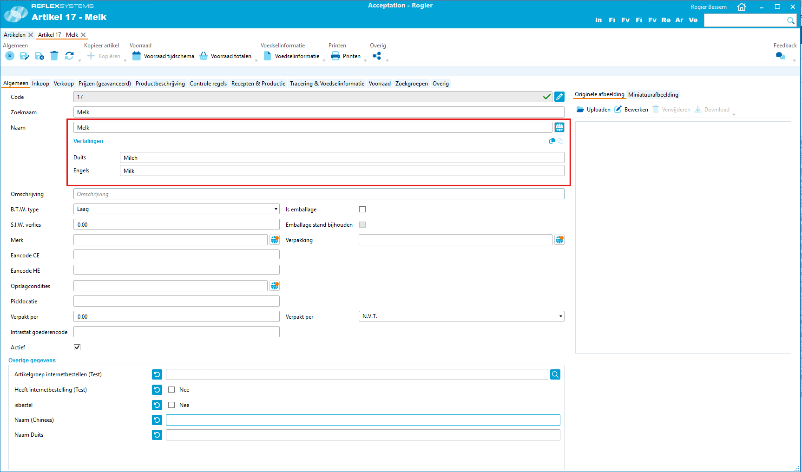Expand the Overig toolbar group arrow
Screen dimensions: 802x472
[x=387, y=60]
